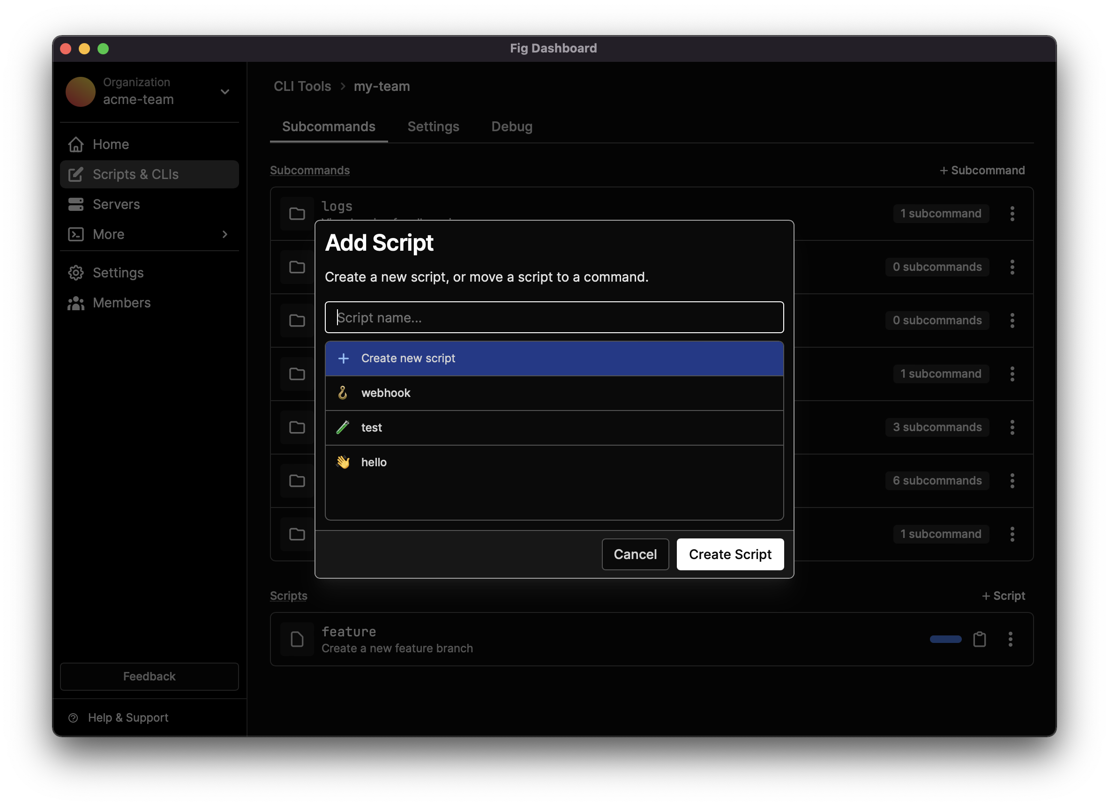Click the feature script file icon

(297, 639)
